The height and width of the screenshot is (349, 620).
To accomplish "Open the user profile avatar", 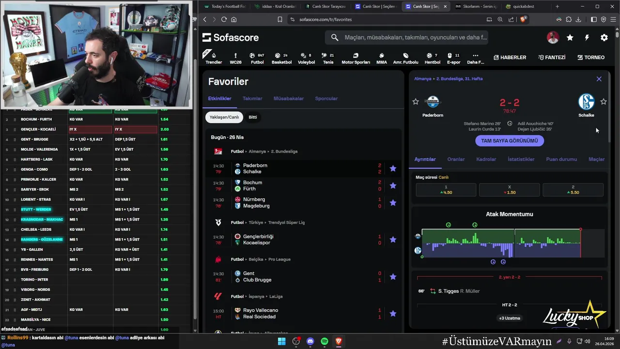I will point(553,37).
